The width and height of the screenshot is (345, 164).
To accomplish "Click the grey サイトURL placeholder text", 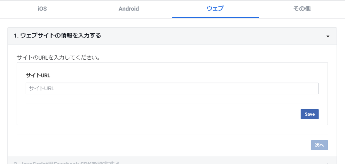I will pos(41,89).
